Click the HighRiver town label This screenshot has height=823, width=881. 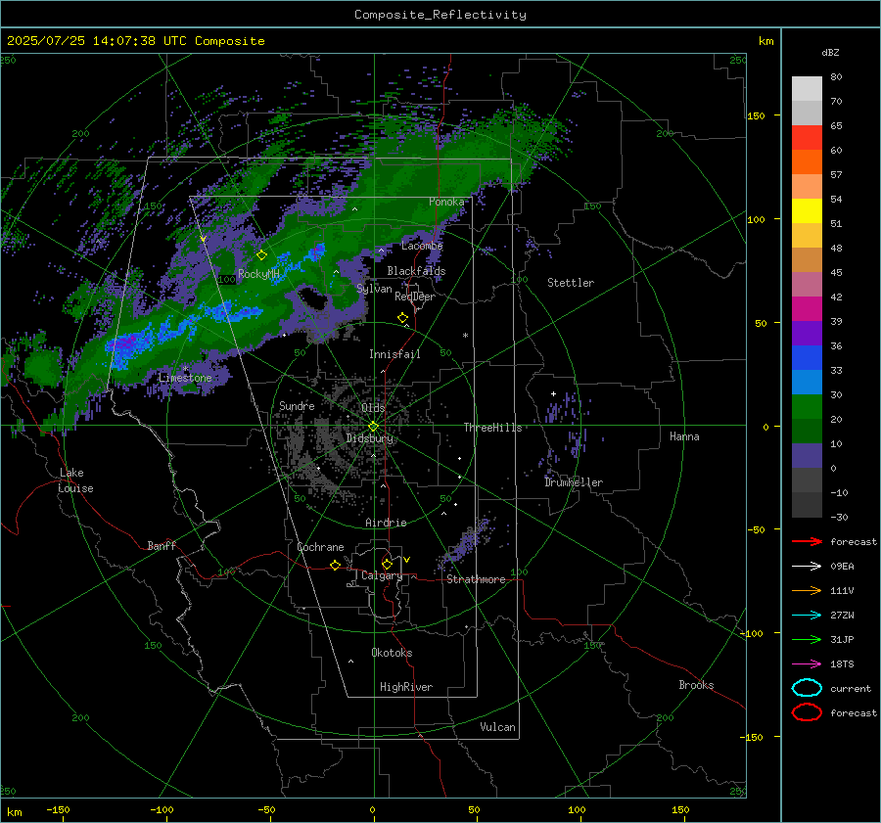tap(406, 687)
